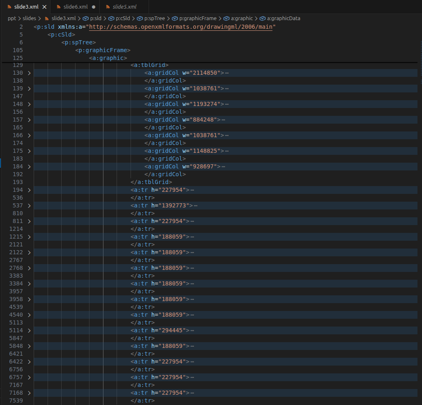Image resolution: width=422 pixels, height=405 pixels.
Task: Switch to the slide6.xml tab
Action: coord(76,7)
